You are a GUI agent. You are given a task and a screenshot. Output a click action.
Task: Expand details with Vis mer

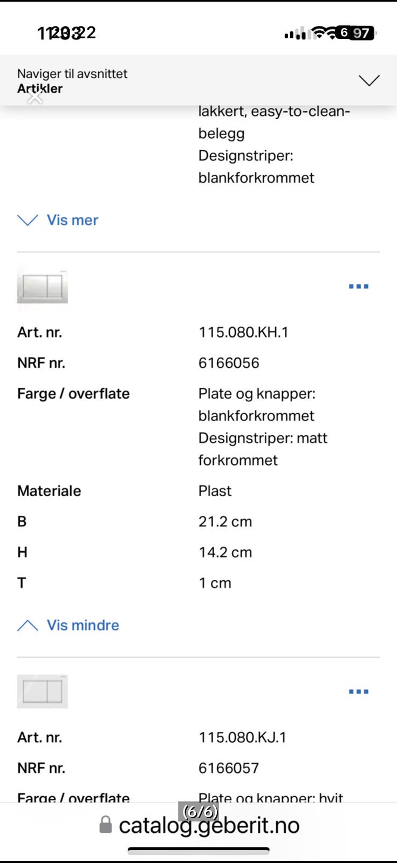[72, 220]
